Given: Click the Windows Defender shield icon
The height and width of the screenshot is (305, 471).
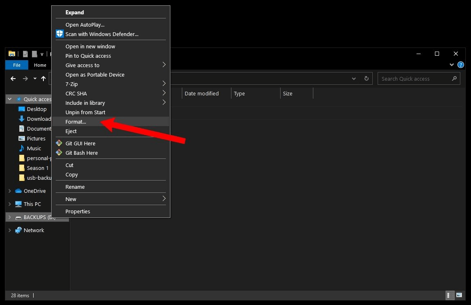Looking at the screenshot, I should click(x=60, y=34).
